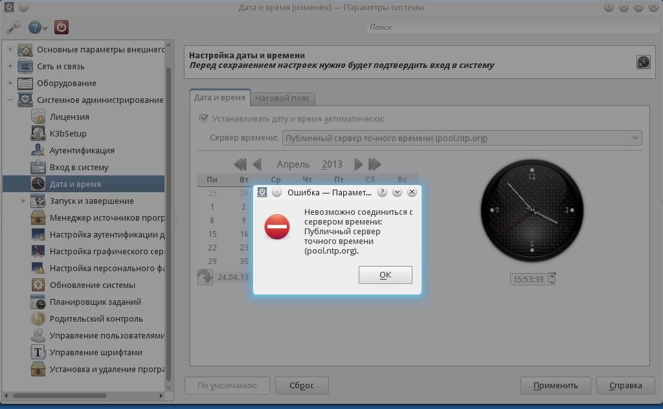Select the Дата и время tab

point(219,98)
